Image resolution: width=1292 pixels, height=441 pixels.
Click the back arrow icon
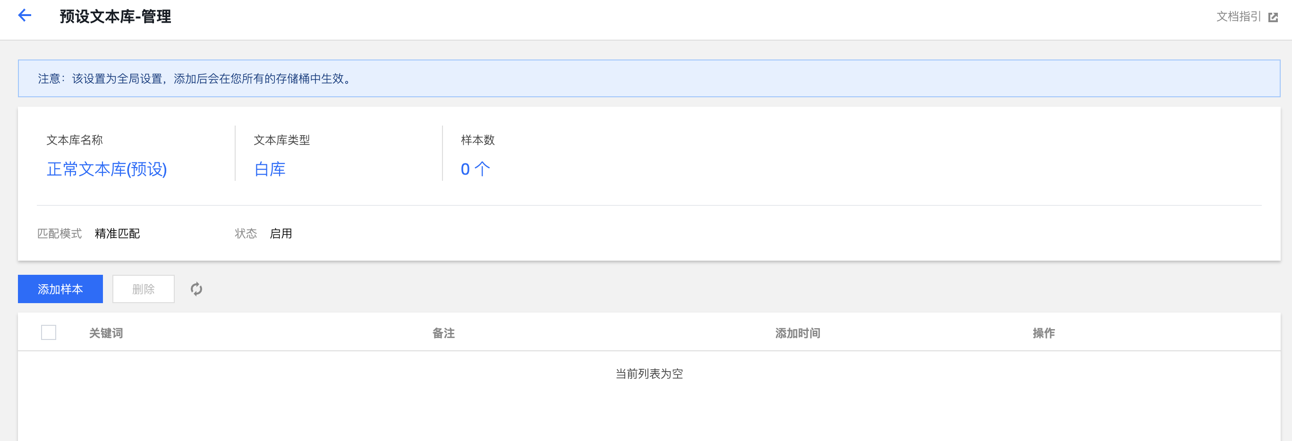[25, 16]
